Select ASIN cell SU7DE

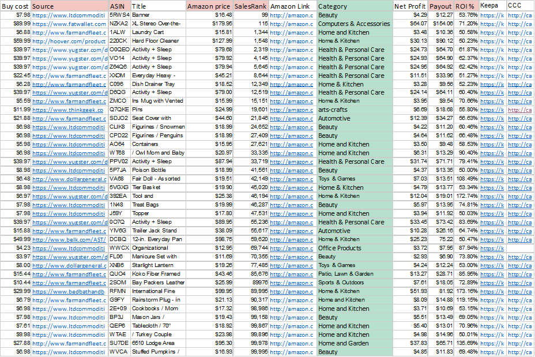pyautogui.click(x=119, y=343)
